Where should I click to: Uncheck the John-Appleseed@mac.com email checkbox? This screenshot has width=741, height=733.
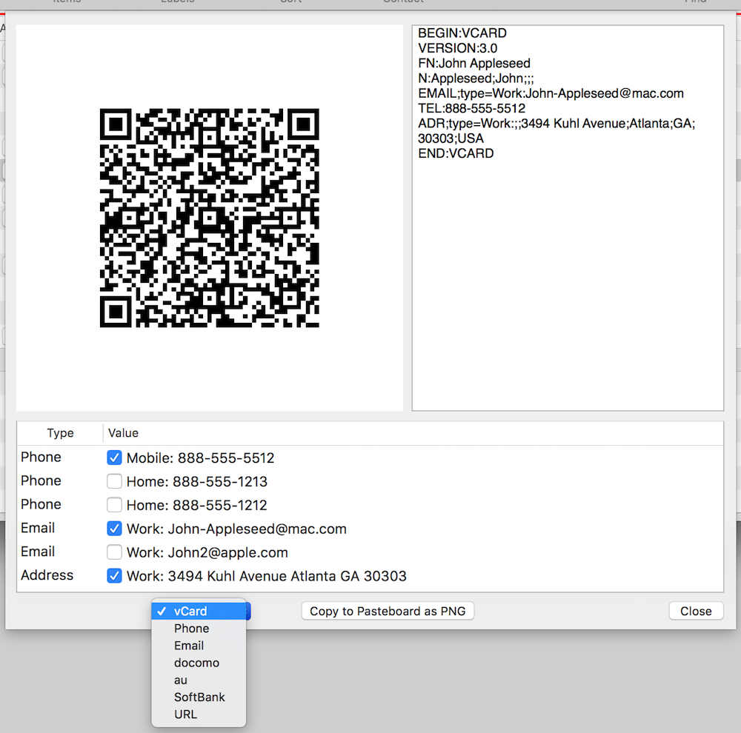114,529
